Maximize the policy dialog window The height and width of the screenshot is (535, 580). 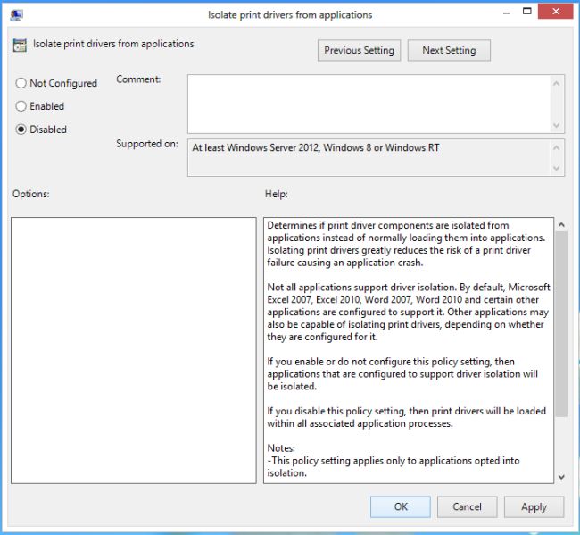click(527, 12)
